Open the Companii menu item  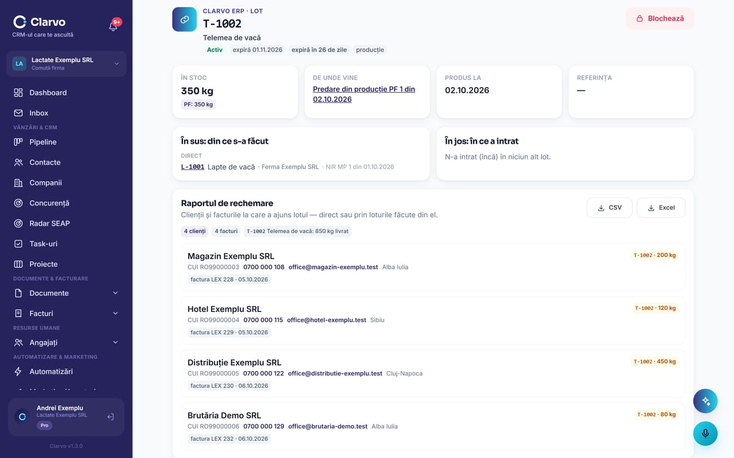pos(67,183)
